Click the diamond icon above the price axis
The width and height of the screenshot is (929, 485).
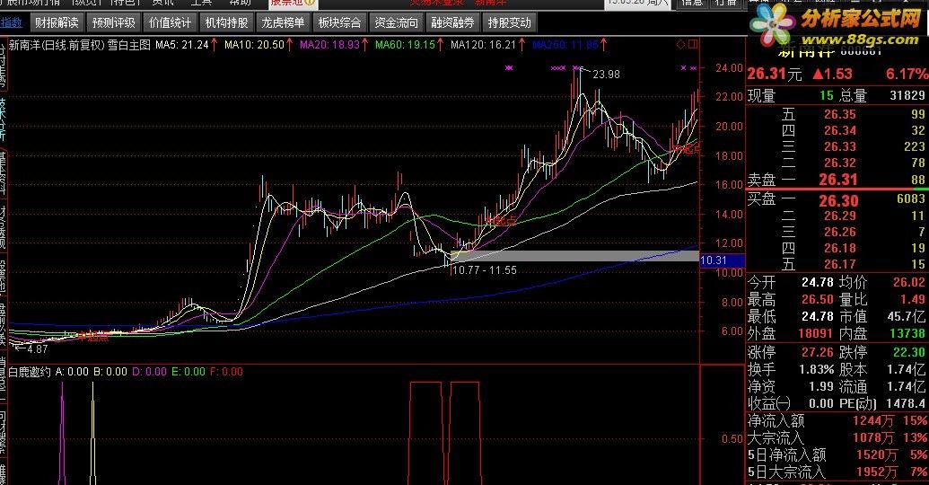680,45
